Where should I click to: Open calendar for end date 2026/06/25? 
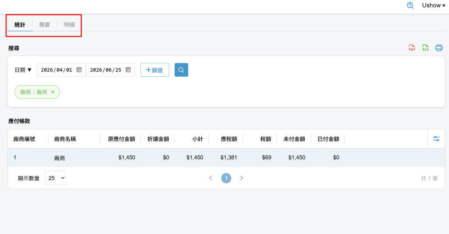[x=128, y=70]
